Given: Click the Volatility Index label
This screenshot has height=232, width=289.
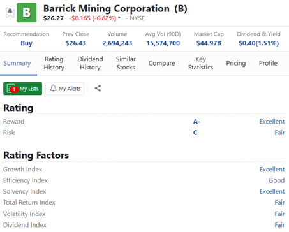Looking at the screenshot, I should (x=24, y=214).
